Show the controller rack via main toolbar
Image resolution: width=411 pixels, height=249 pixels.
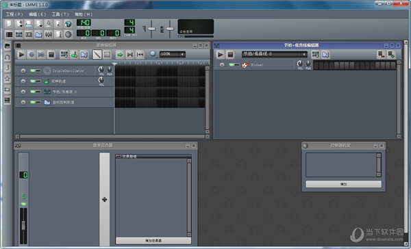(x=68, y=34)
